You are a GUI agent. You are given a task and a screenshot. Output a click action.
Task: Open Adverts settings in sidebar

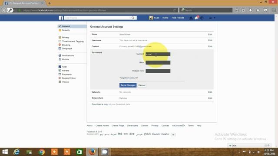66,71
